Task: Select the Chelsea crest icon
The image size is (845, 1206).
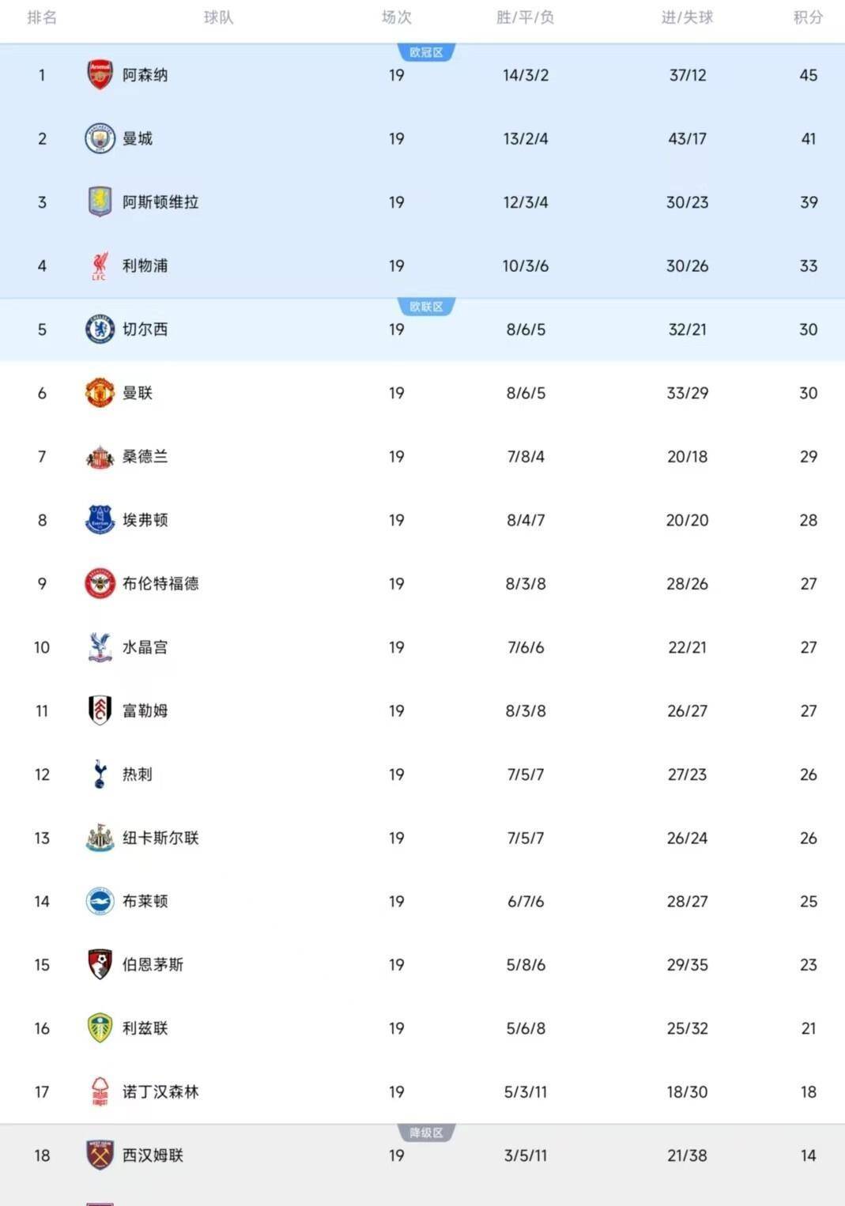Action: tap(100, 330)
